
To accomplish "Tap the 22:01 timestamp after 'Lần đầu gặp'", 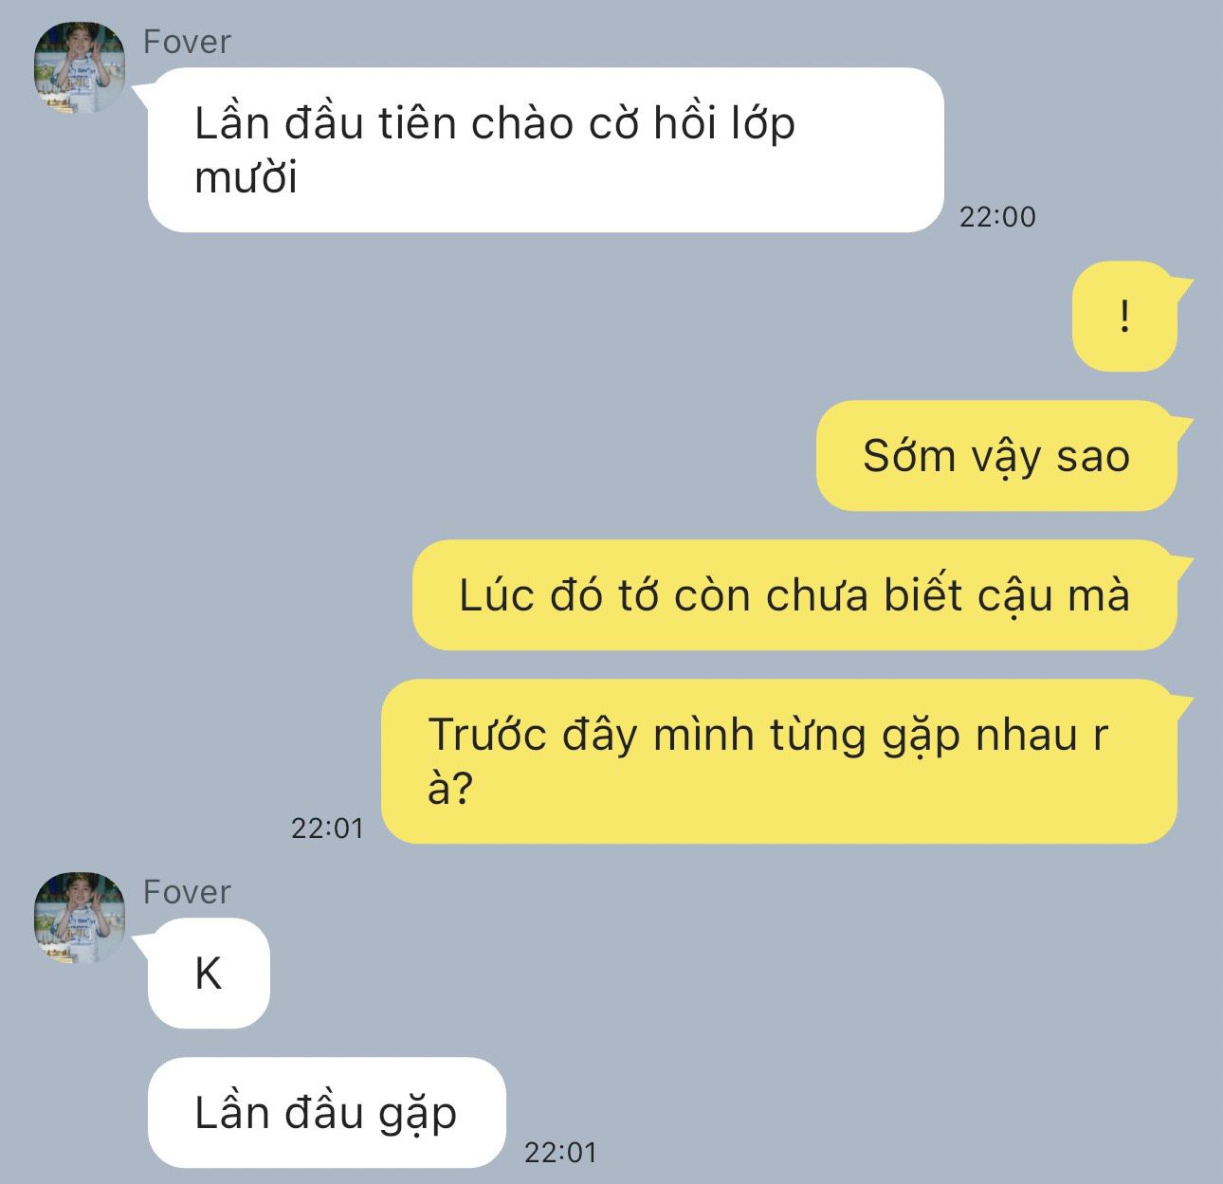I will tap(560, 1153).
